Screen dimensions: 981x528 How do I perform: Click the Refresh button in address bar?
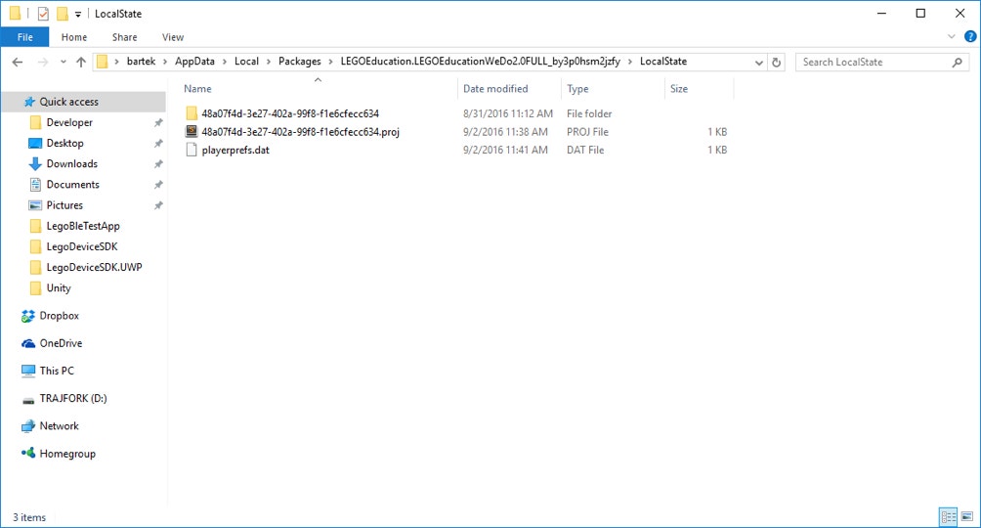(777, 62)
